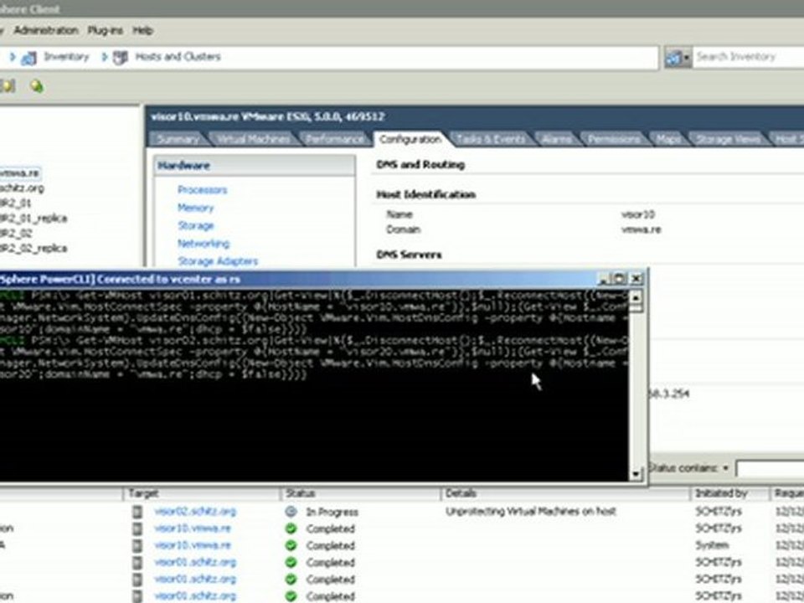Open the Permissions tab
The image size is (804, 603).
point(614,139)
